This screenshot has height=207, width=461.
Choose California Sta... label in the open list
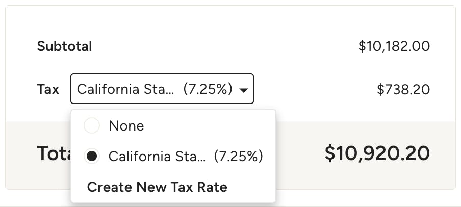pyautogui.click(x=157, y=157)
